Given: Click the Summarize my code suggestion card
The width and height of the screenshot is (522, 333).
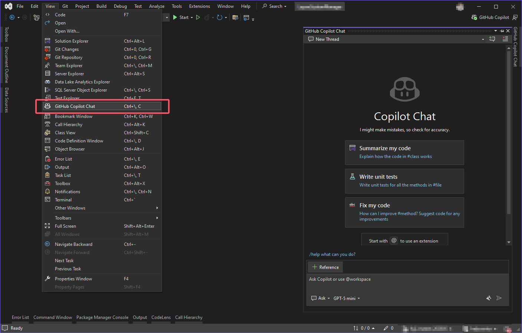Looking at the screenshot, I should click(404, 152).
